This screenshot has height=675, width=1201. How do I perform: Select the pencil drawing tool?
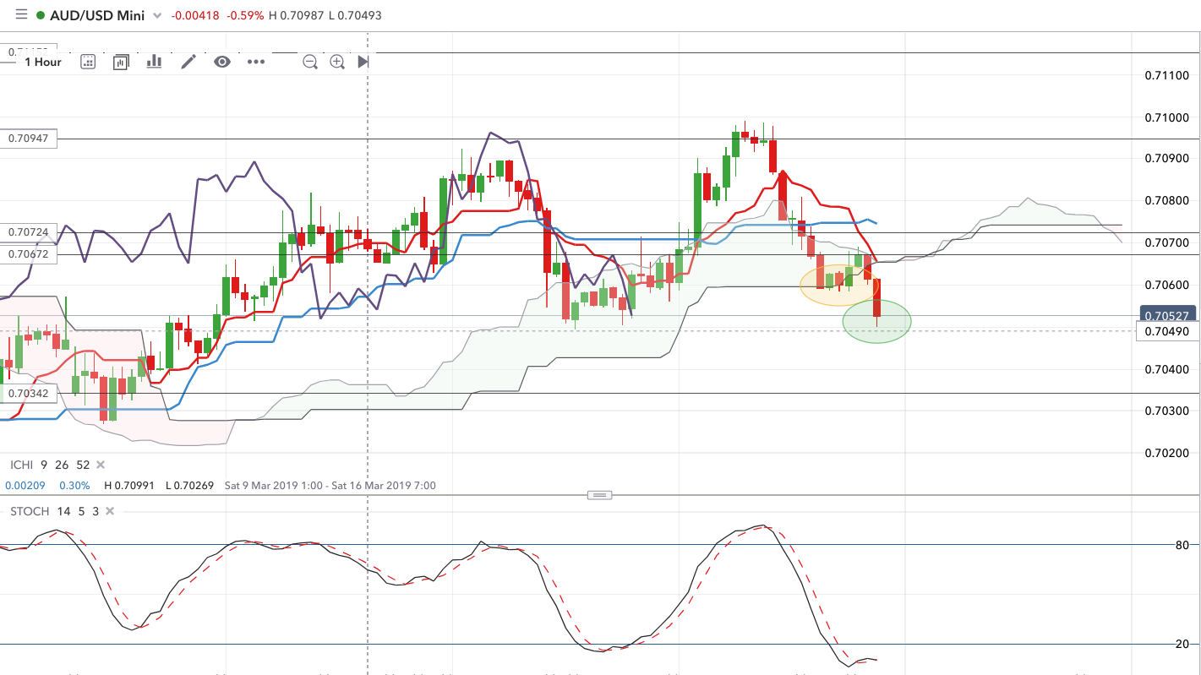click(188, 61)
